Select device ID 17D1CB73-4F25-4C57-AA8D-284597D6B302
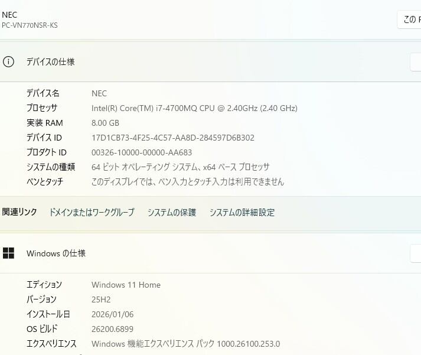This screenshot has width=421, height=355. pyautogui.click(x=173, y=138)
